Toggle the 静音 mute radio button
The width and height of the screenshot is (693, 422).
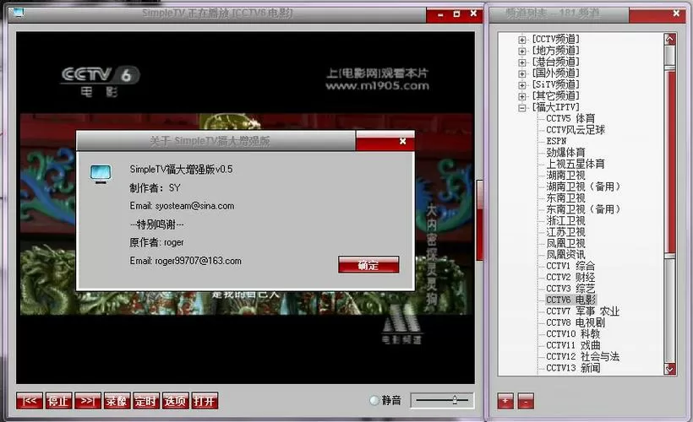(374, 400)
